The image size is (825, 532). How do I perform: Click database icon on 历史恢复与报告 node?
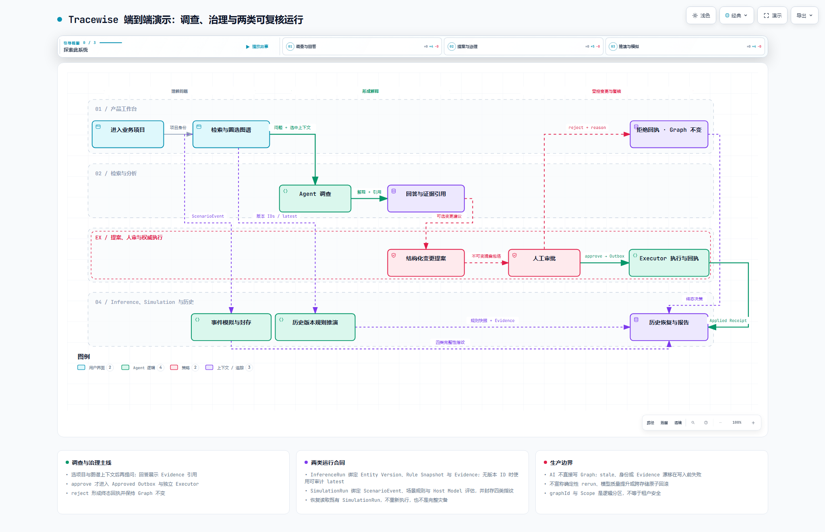coord(636,320)
